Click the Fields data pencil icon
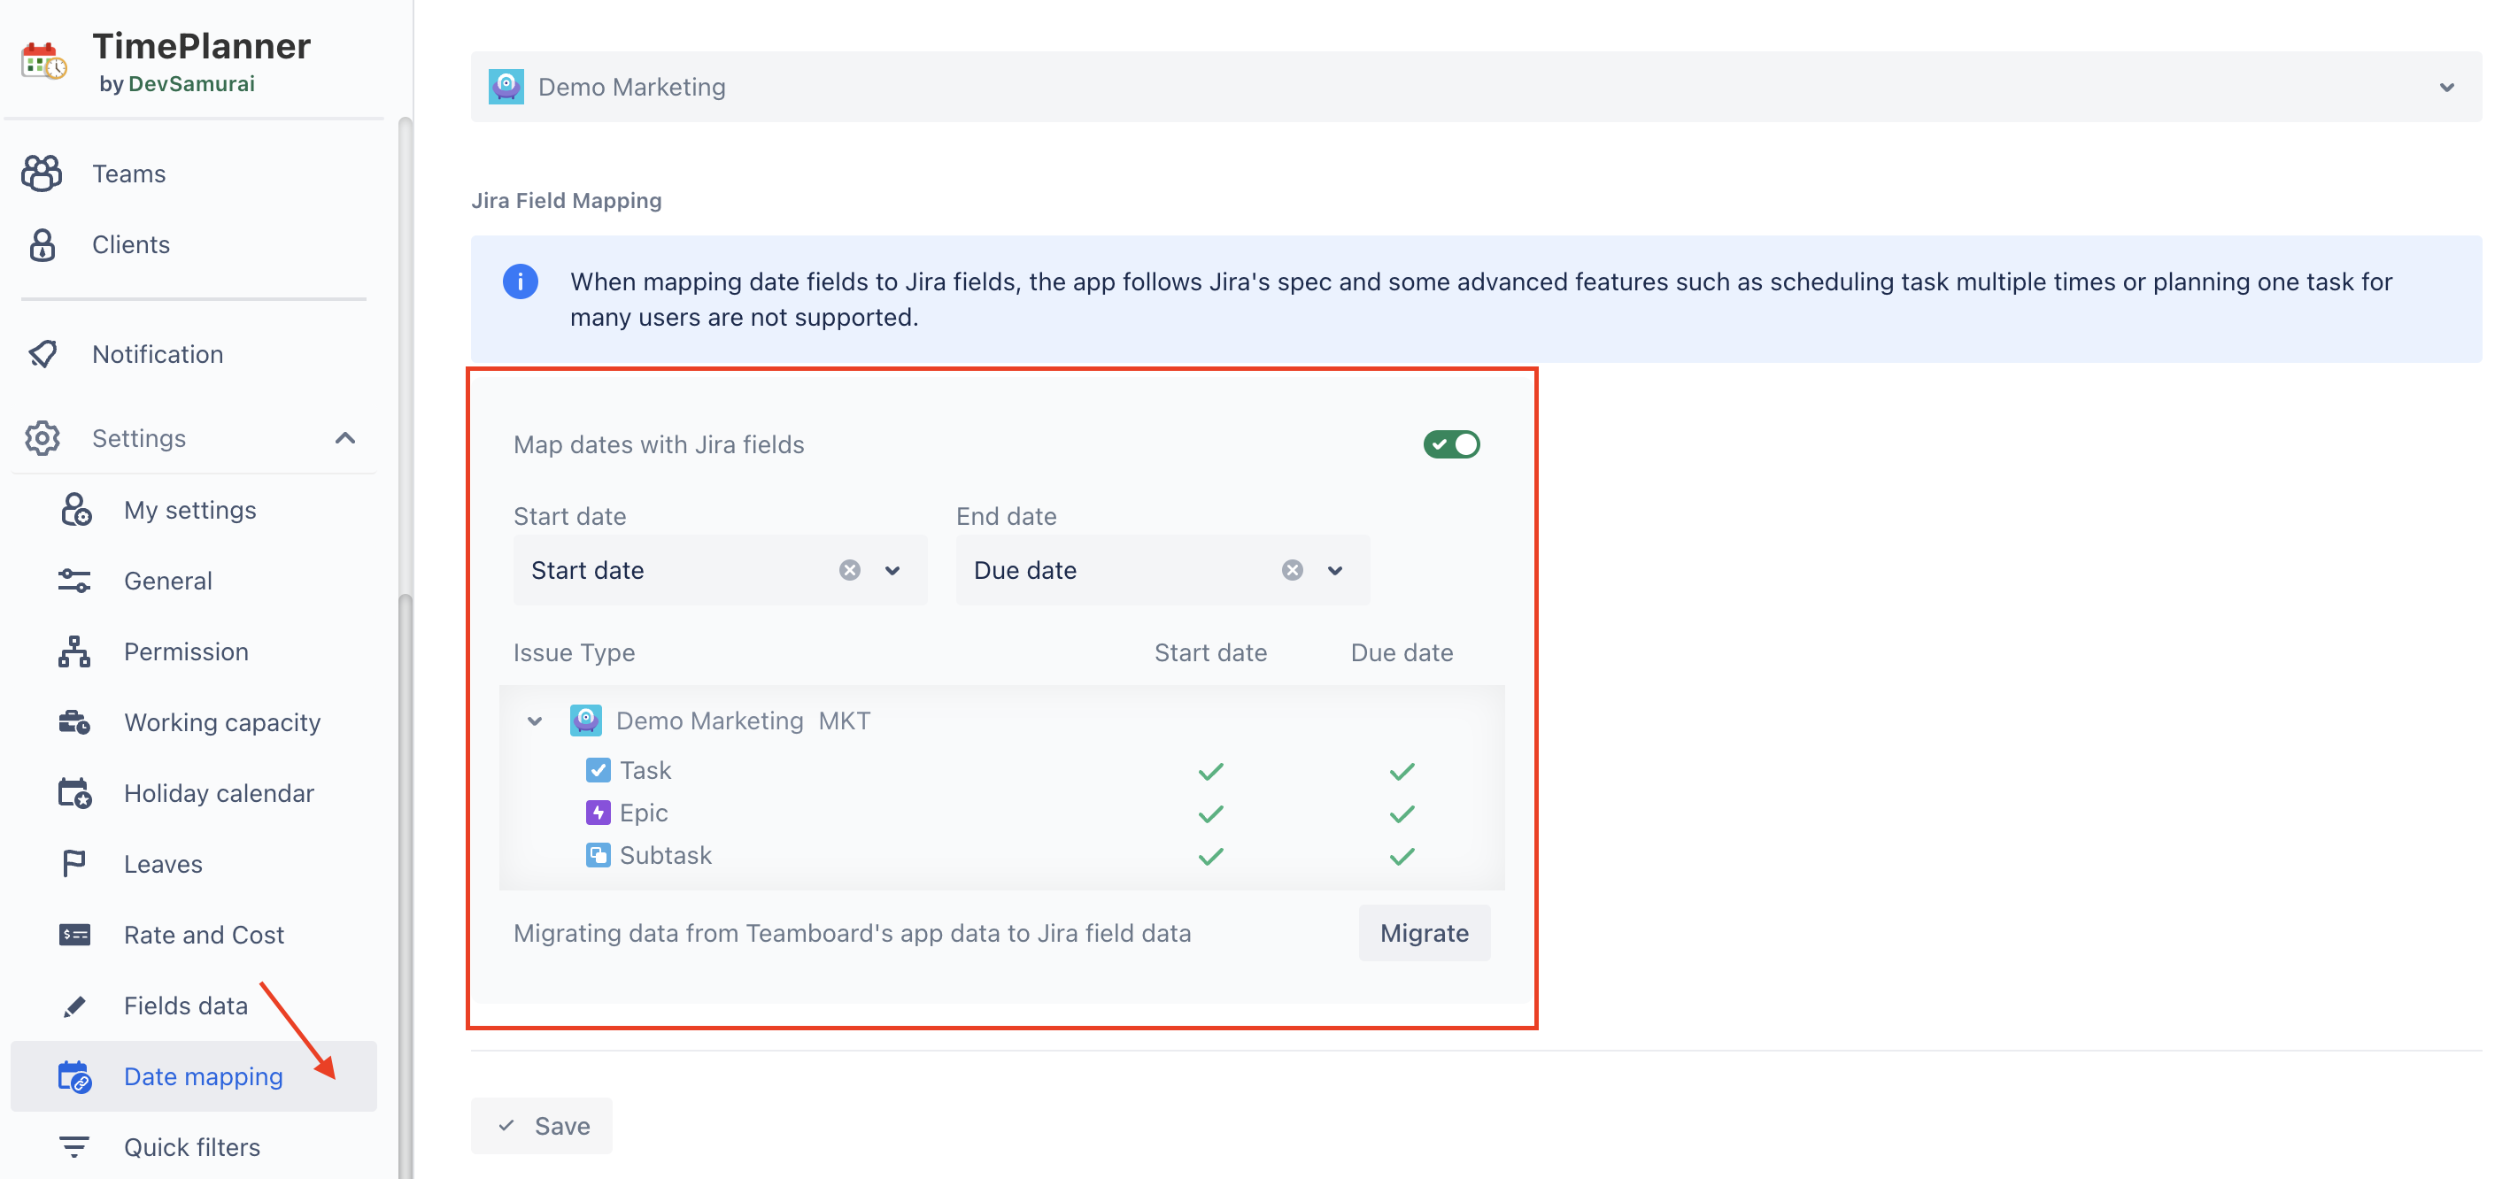Viewport: 2518px width, 1179px height. point(74,1006)
